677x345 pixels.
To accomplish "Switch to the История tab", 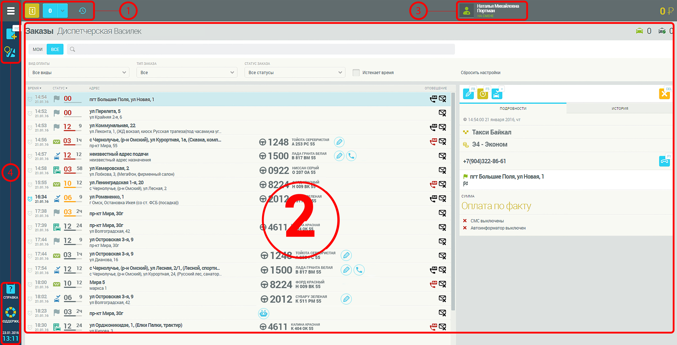I will coord(620,108).
